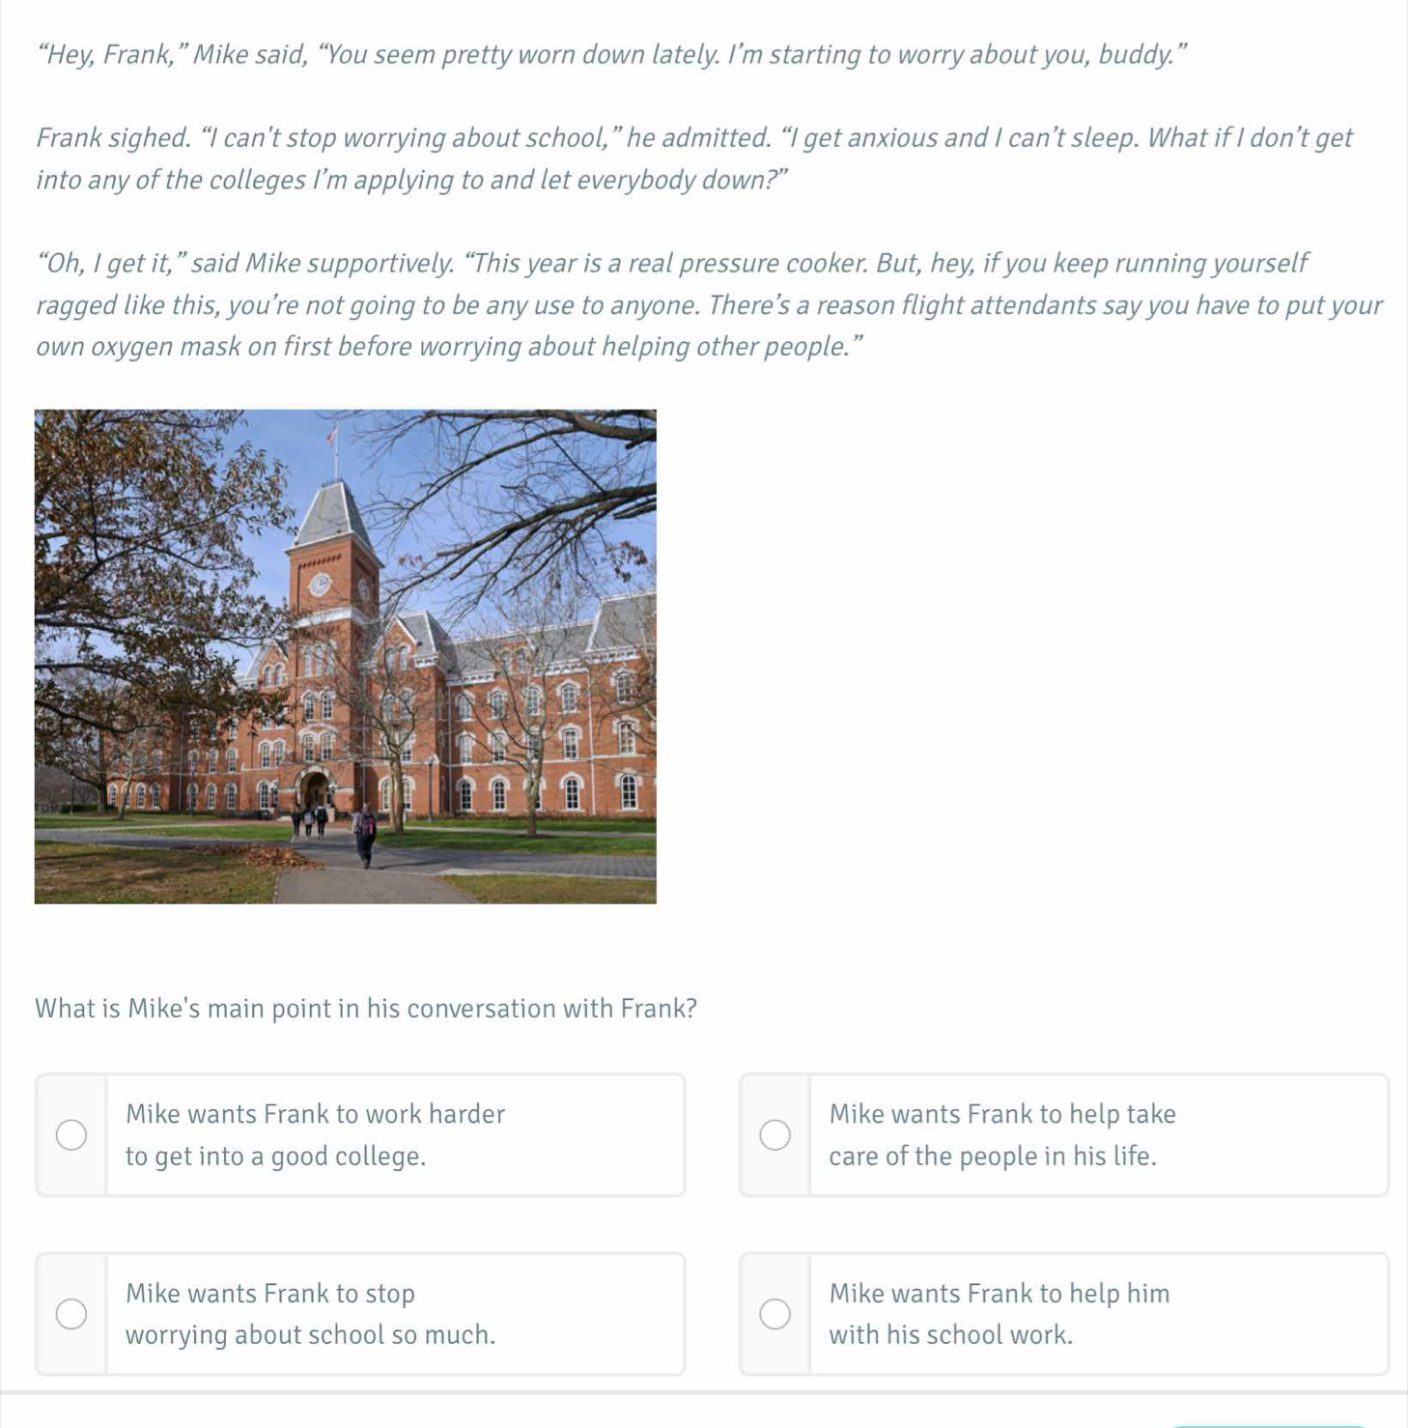This screenshot has width=1408, height=1428.
Task: Click answer text 'to get into a good college'
Action: coord(276,1157)
